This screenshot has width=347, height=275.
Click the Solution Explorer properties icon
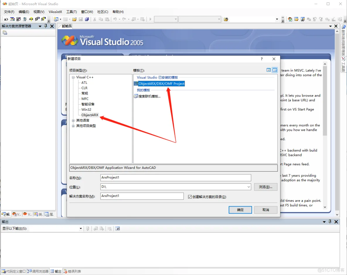5,33
